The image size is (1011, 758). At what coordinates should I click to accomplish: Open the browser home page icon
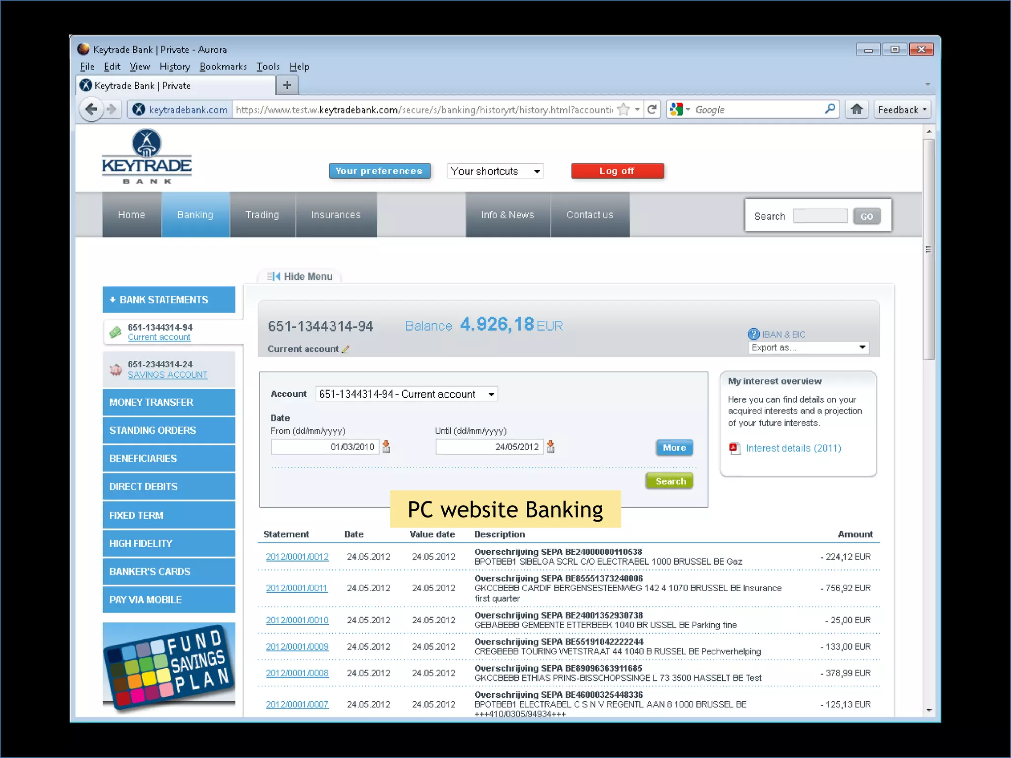pyautogui.click(x=857, y=109)
